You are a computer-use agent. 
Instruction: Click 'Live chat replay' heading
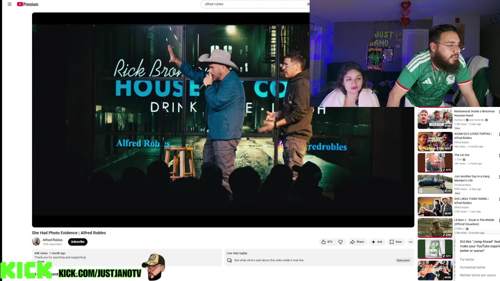237,253
